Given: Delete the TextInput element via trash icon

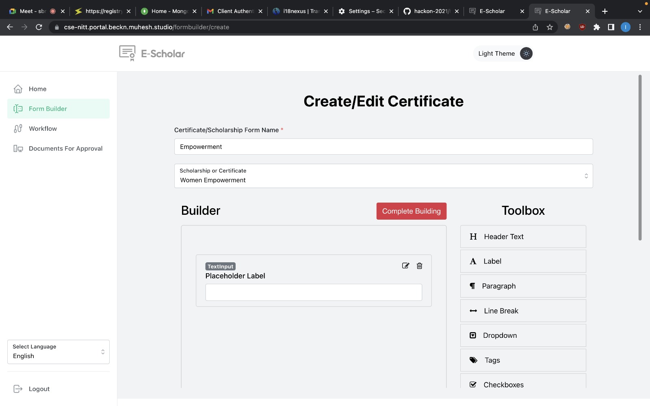Looking at the screenshot, I should [x=420, y=266].
